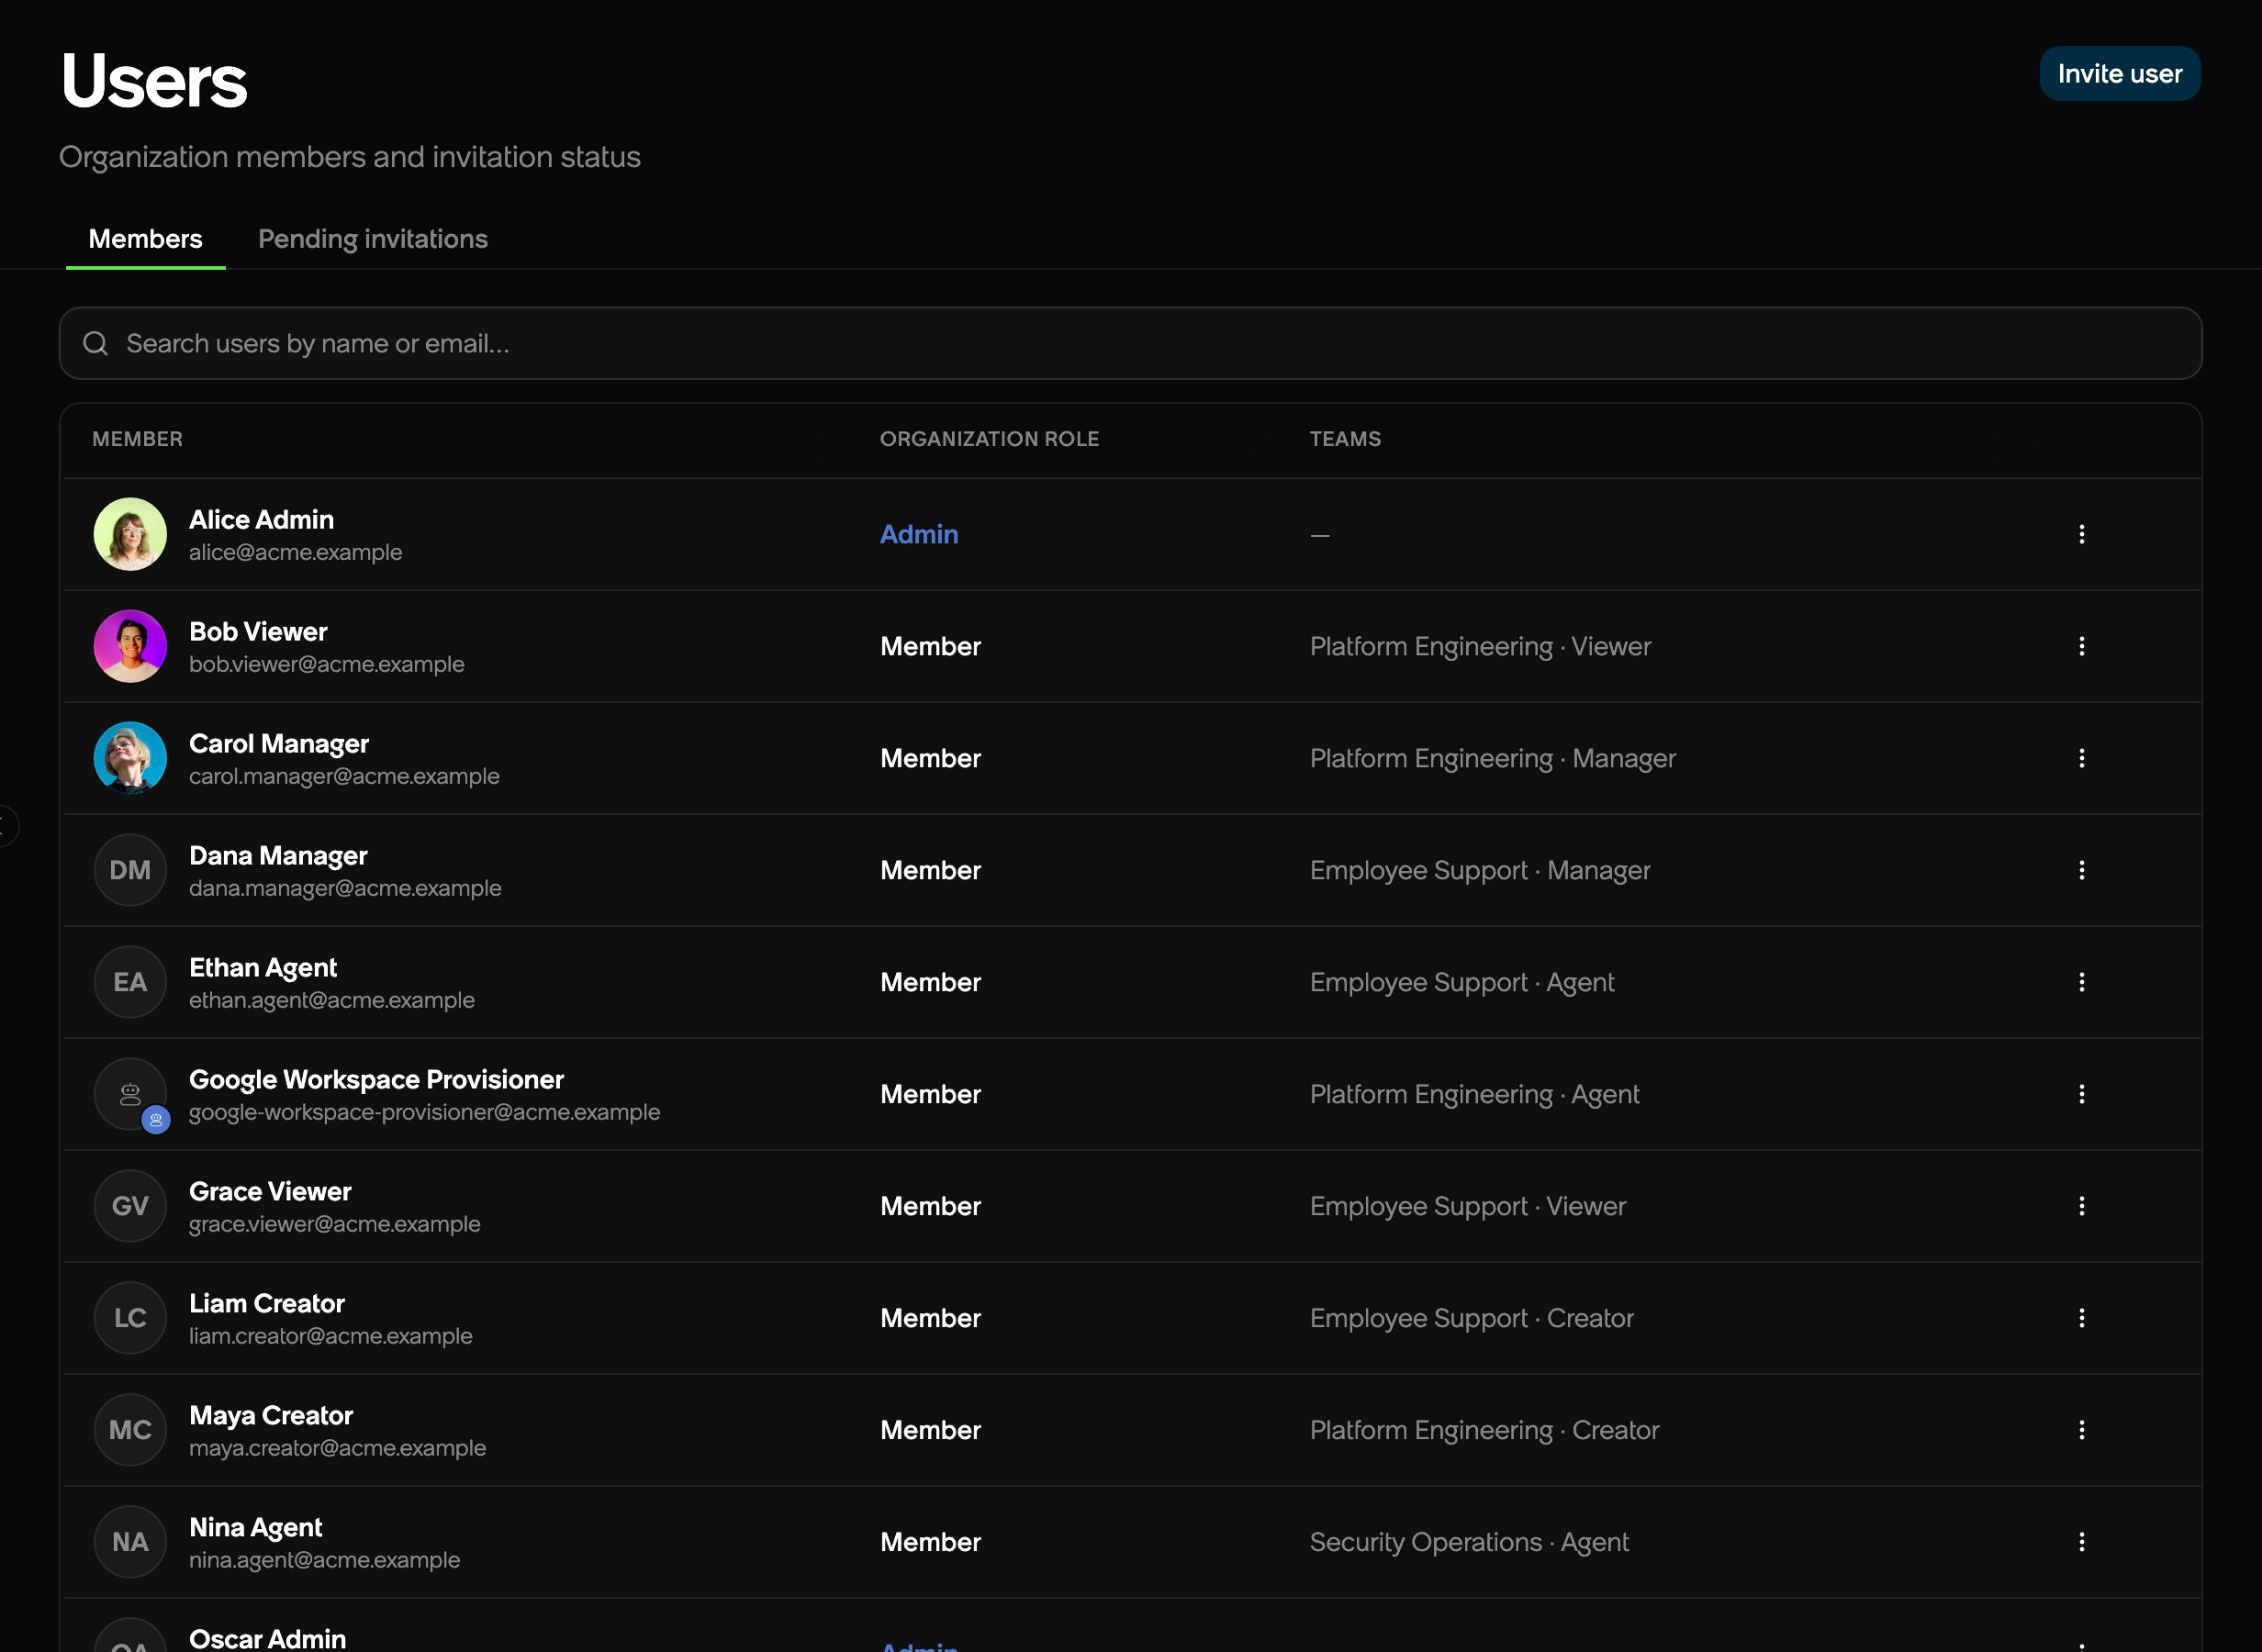Image resolution: width=2262 pixels, height=1652 pixels.
Task: Open the actions menu for Bob Viewer
Action: click(x=2081, y=646)
